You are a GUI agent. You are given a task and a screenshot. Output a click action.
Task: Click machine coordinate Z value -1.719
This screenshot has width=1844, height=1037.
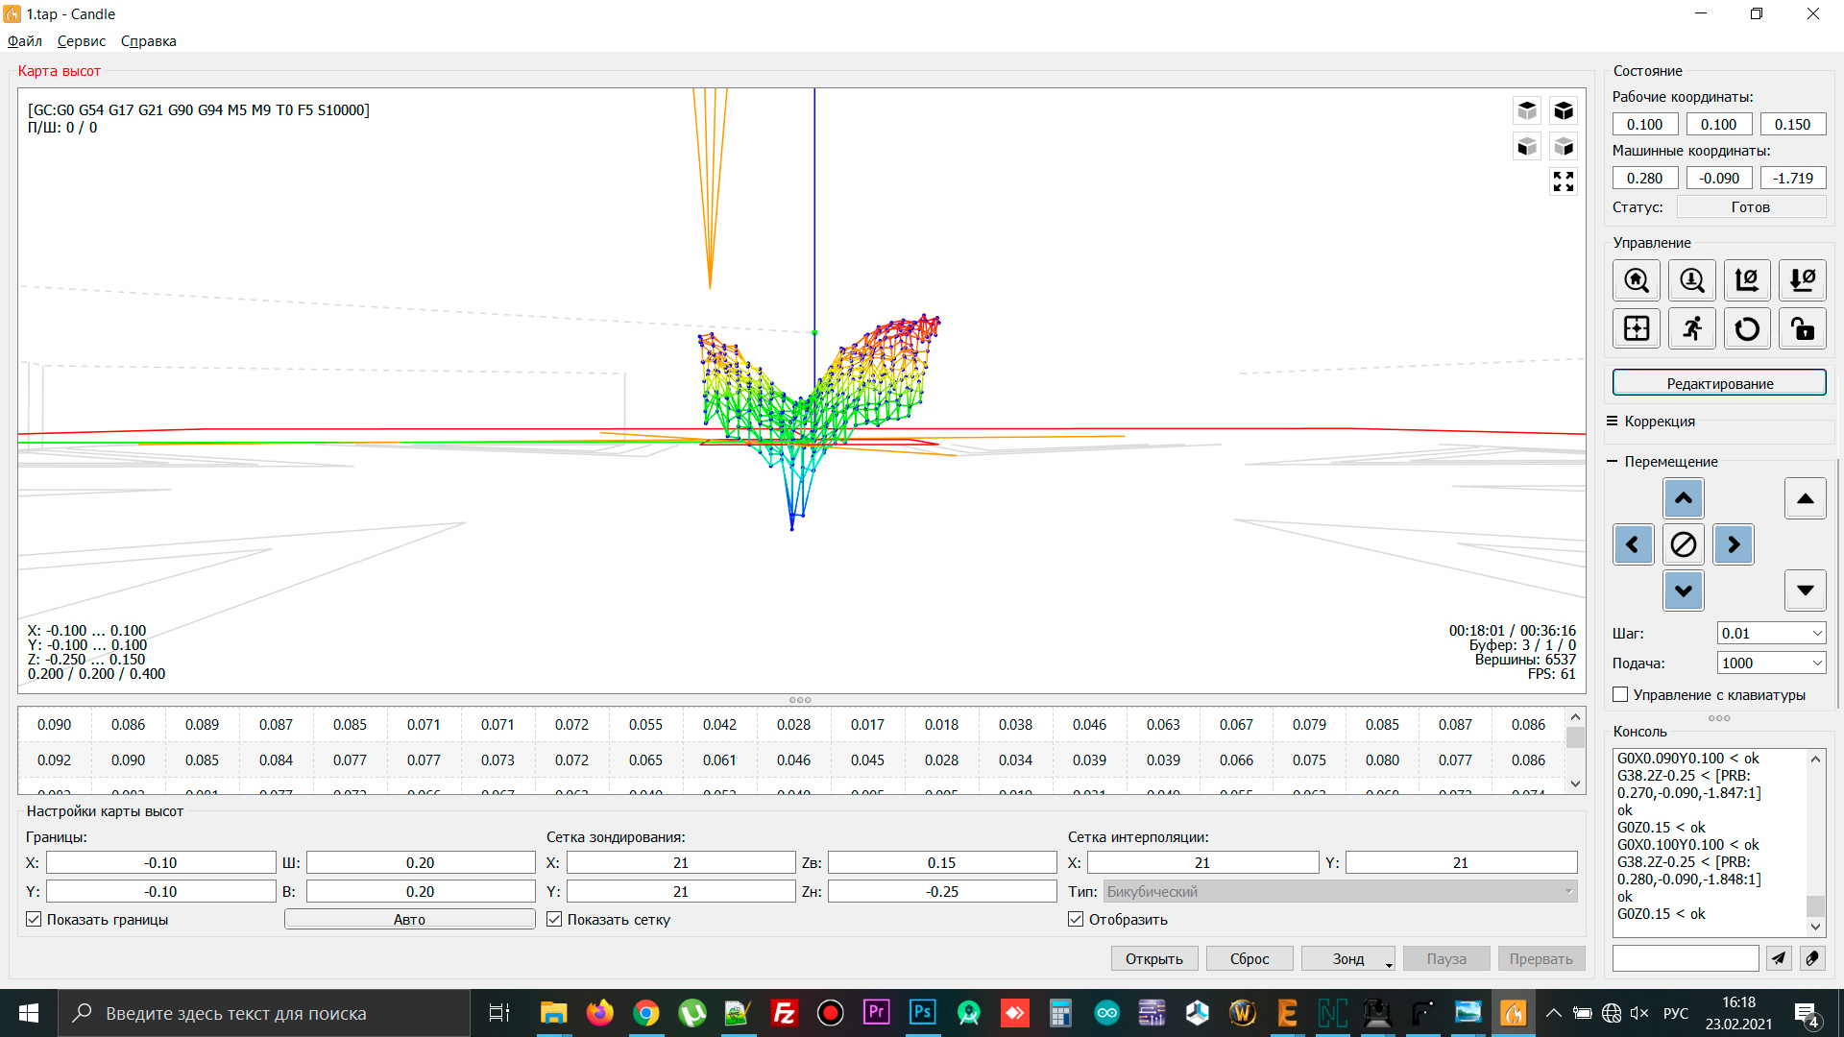coord(1793,179)
